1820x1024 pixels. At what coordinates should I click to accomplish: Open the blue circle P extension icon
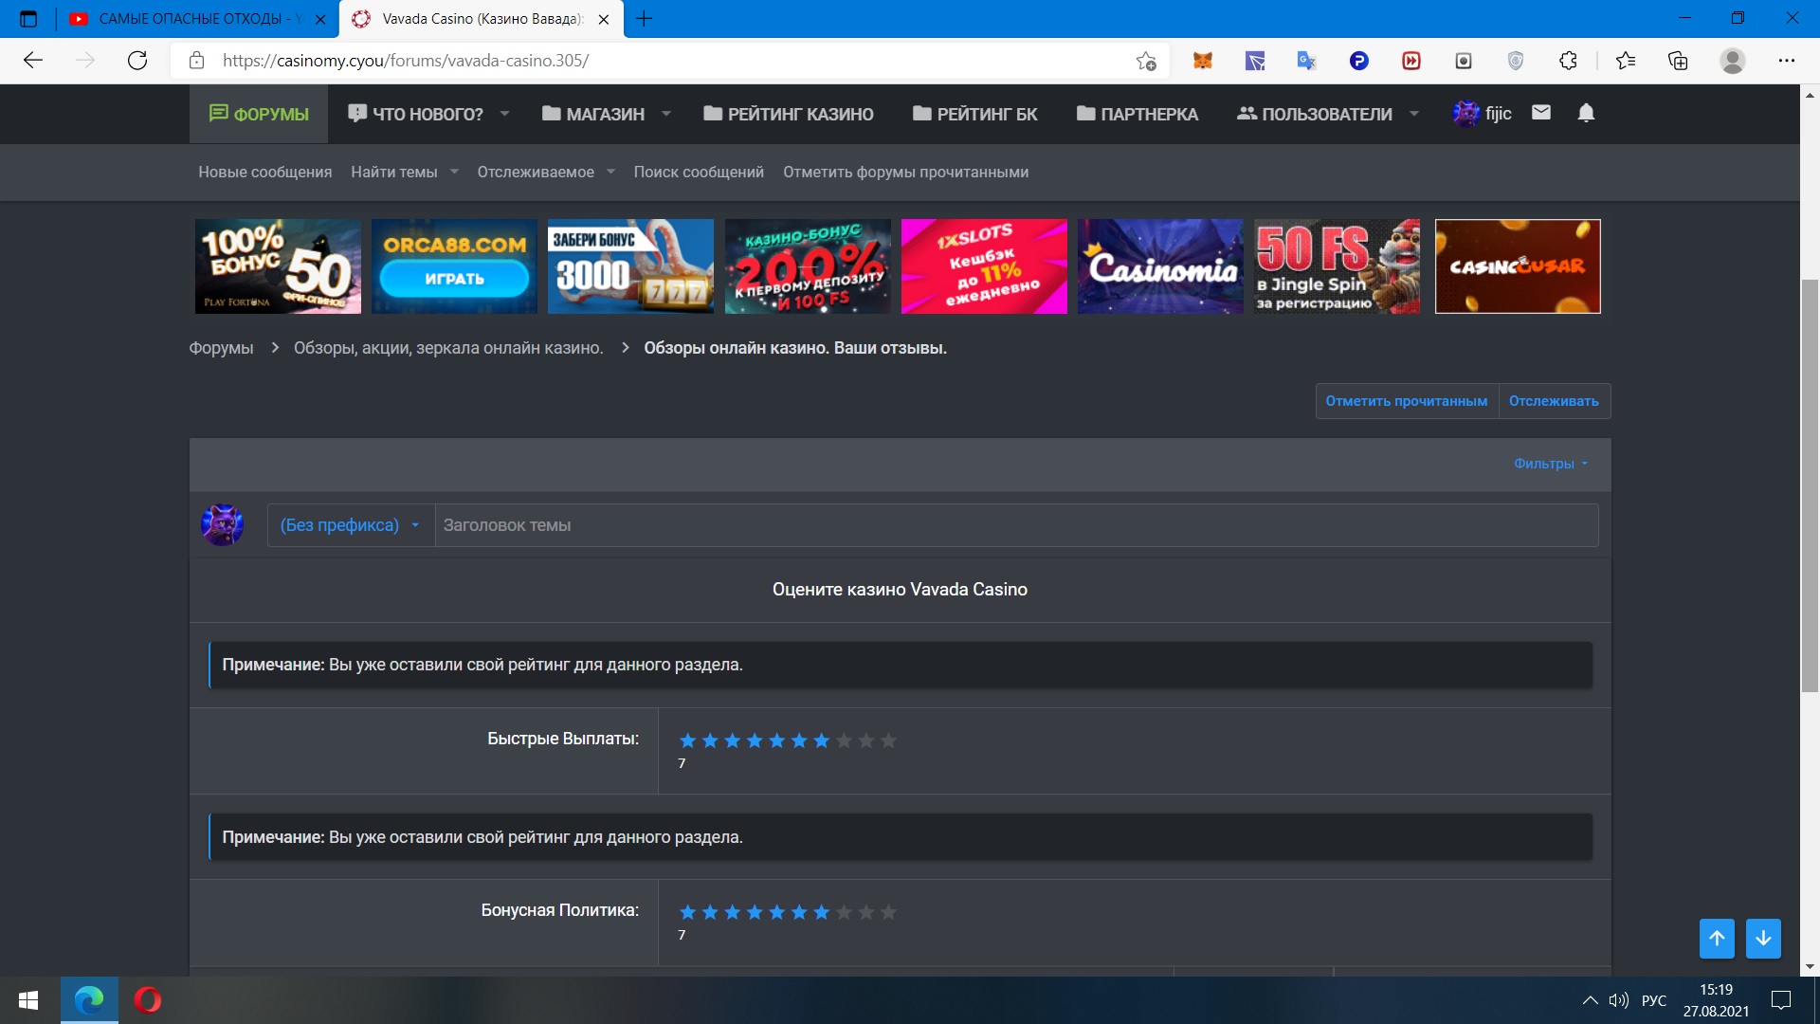1359,61
